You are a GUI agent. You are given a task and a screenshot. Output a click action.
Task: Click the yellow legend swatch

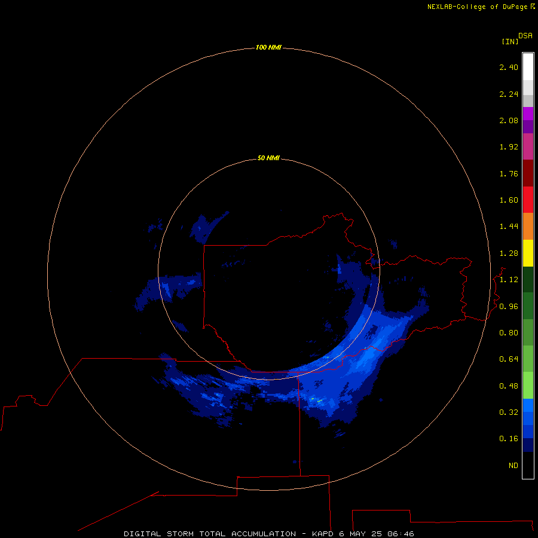528,253
